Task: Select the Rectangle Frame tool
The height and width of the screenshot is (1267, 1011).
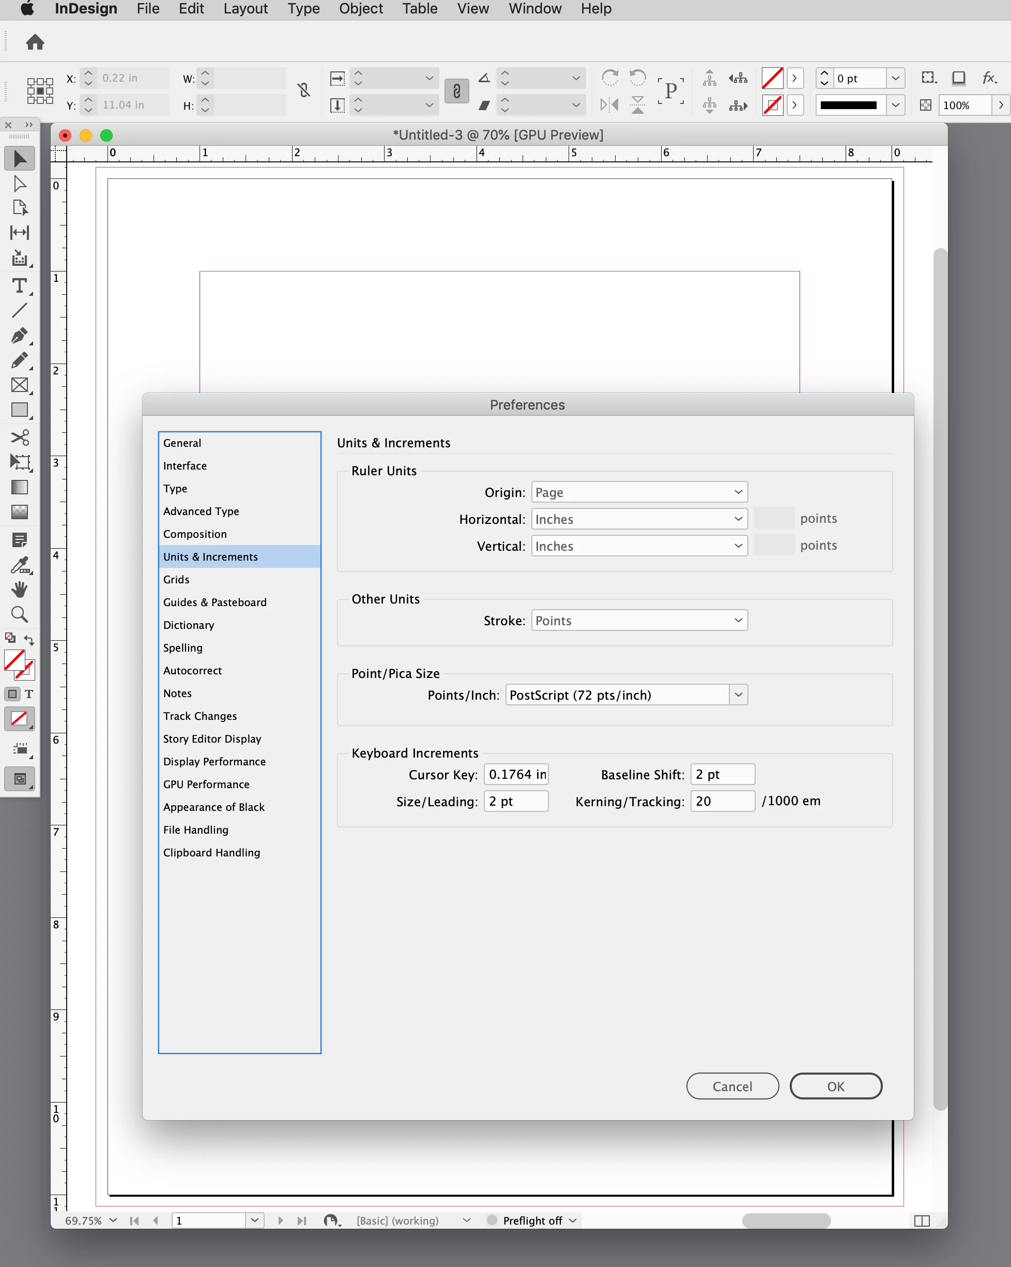Action: (20, 385)
